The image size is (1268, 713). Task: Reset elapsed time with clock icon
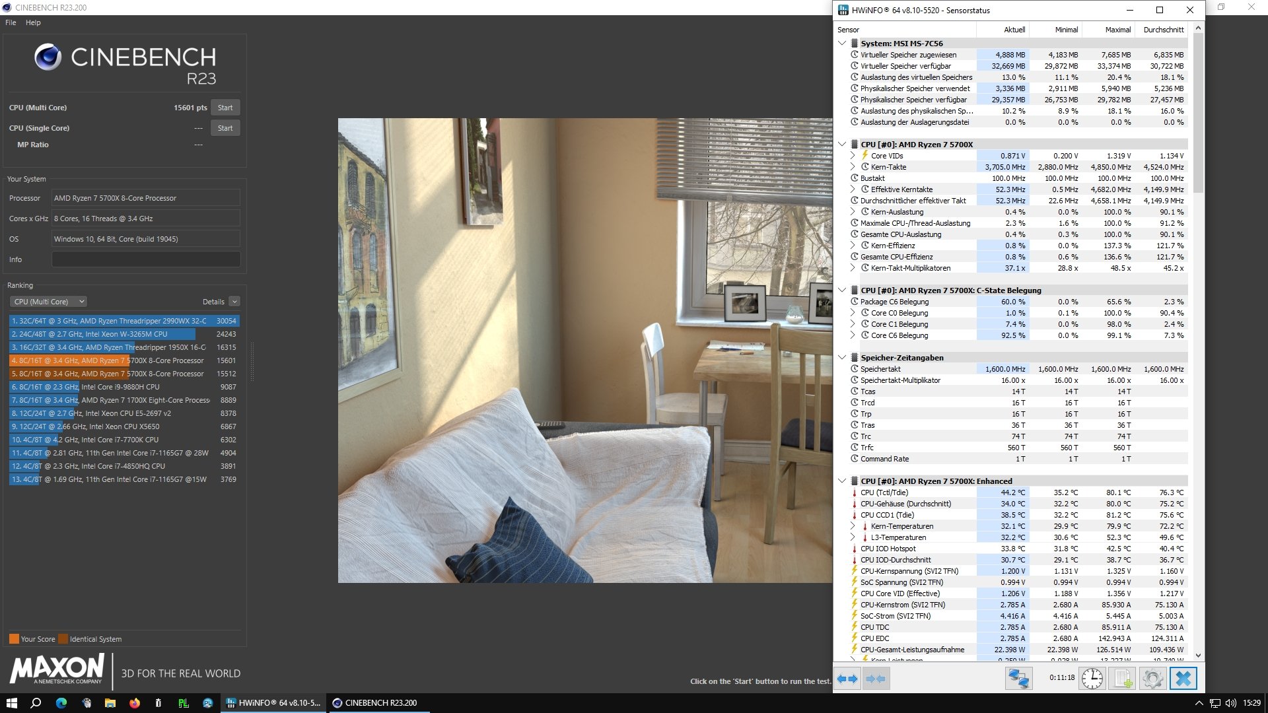click(1092, 678)
